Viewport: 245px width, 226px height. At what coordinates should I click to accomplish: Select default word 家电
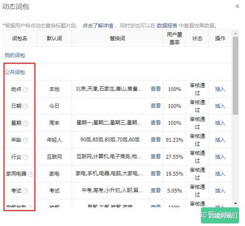tap(54, 174)
